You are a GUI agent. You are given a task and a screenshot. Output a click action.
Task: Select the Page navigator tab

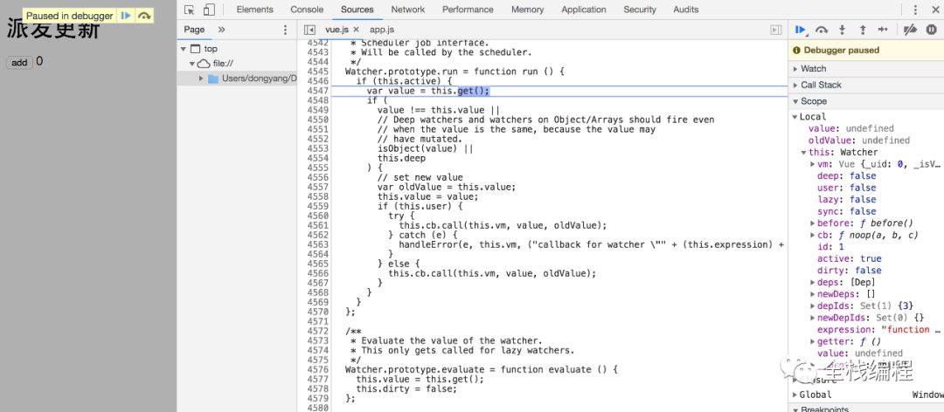click(x=194, y=30)
